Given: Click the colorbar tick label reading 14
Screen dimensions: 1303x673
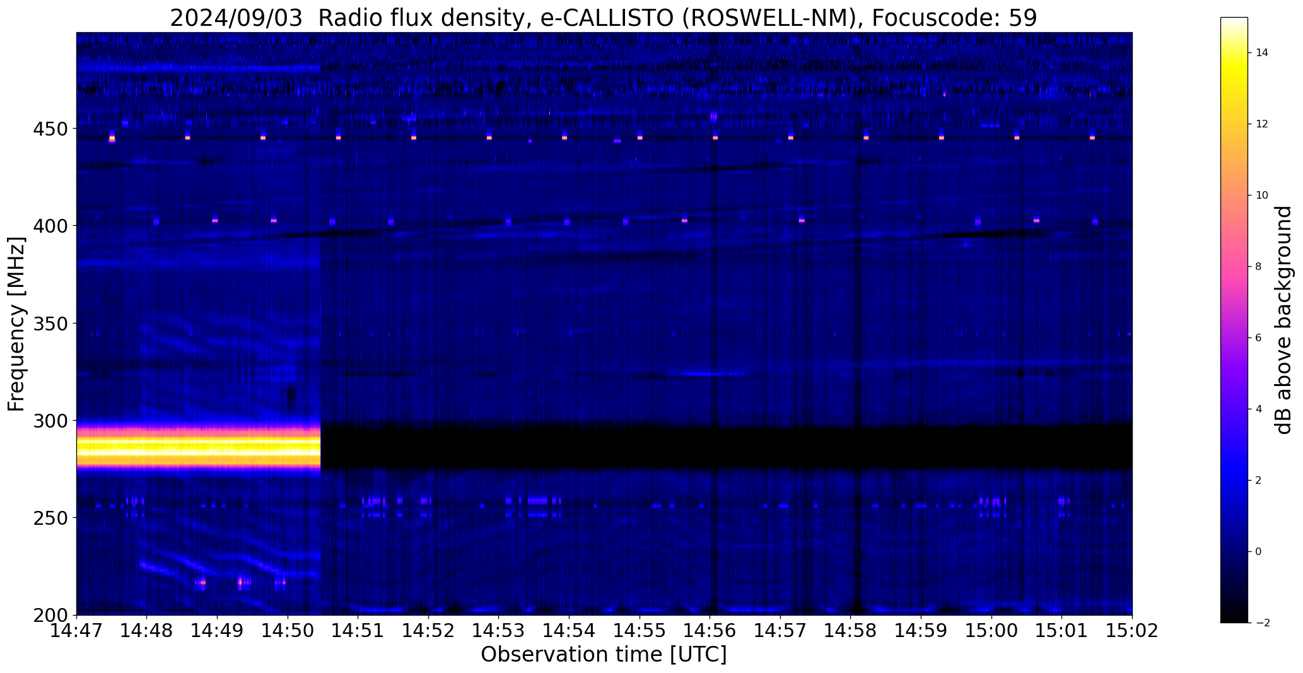Looking at the screenshot, I should (1261, 53).
